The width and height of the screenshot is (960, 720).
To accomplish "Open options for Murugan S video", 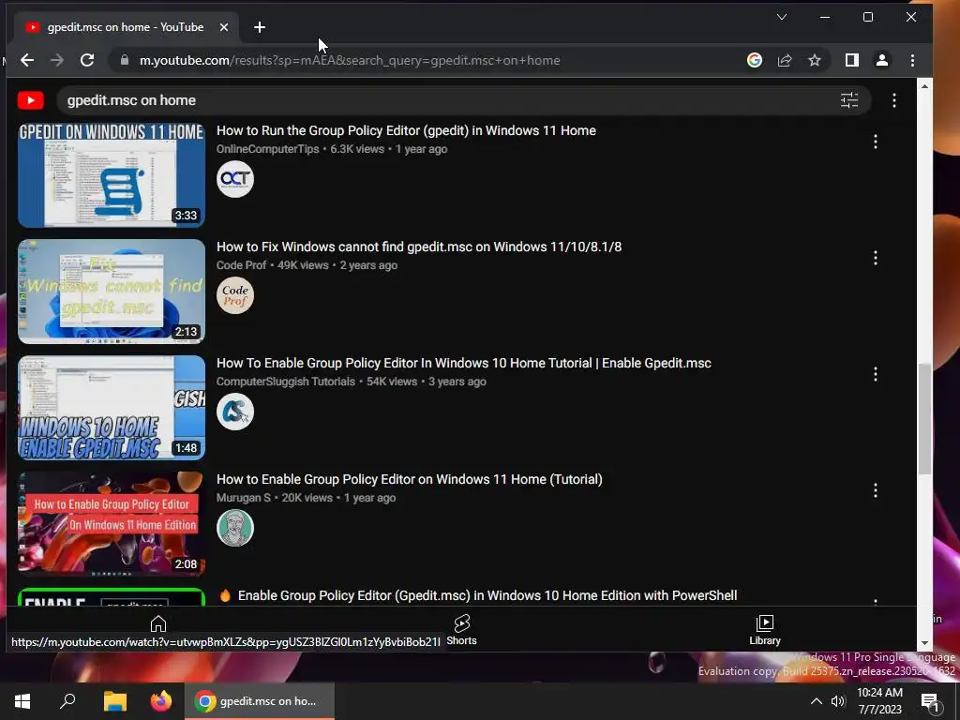I will (x=876, y=490).
